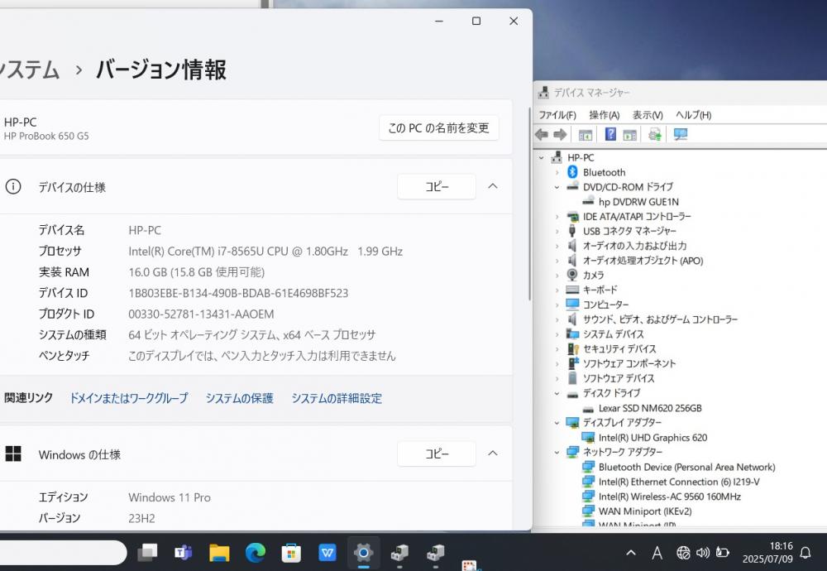Select Intel(R) UHD Graphics 620 adapter
The height and width of the screenshot is (571, 827).
pos(653,438)
